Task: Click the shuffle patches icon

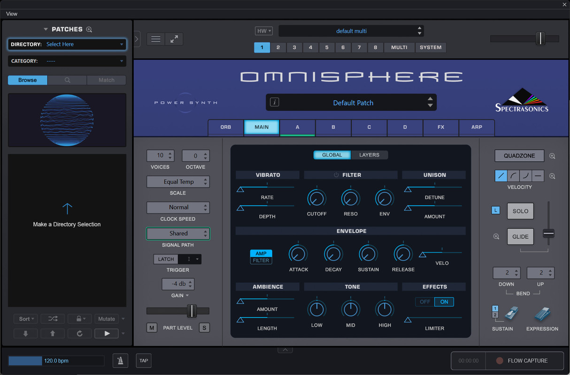Action: coord(53,319)
